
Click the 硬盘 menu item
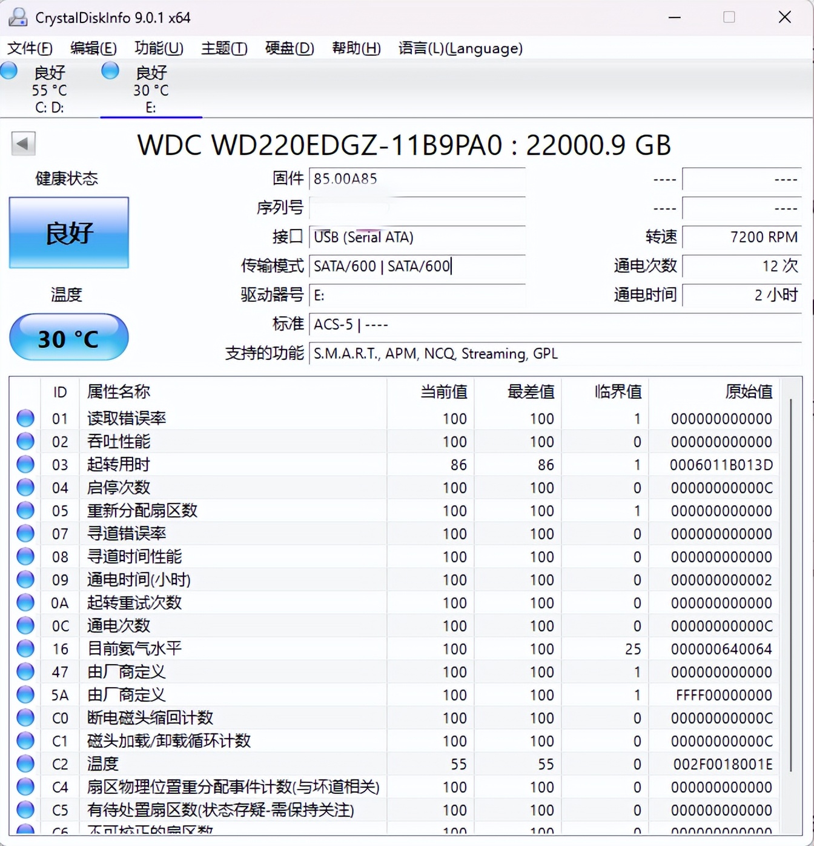[x=290, y=48]
